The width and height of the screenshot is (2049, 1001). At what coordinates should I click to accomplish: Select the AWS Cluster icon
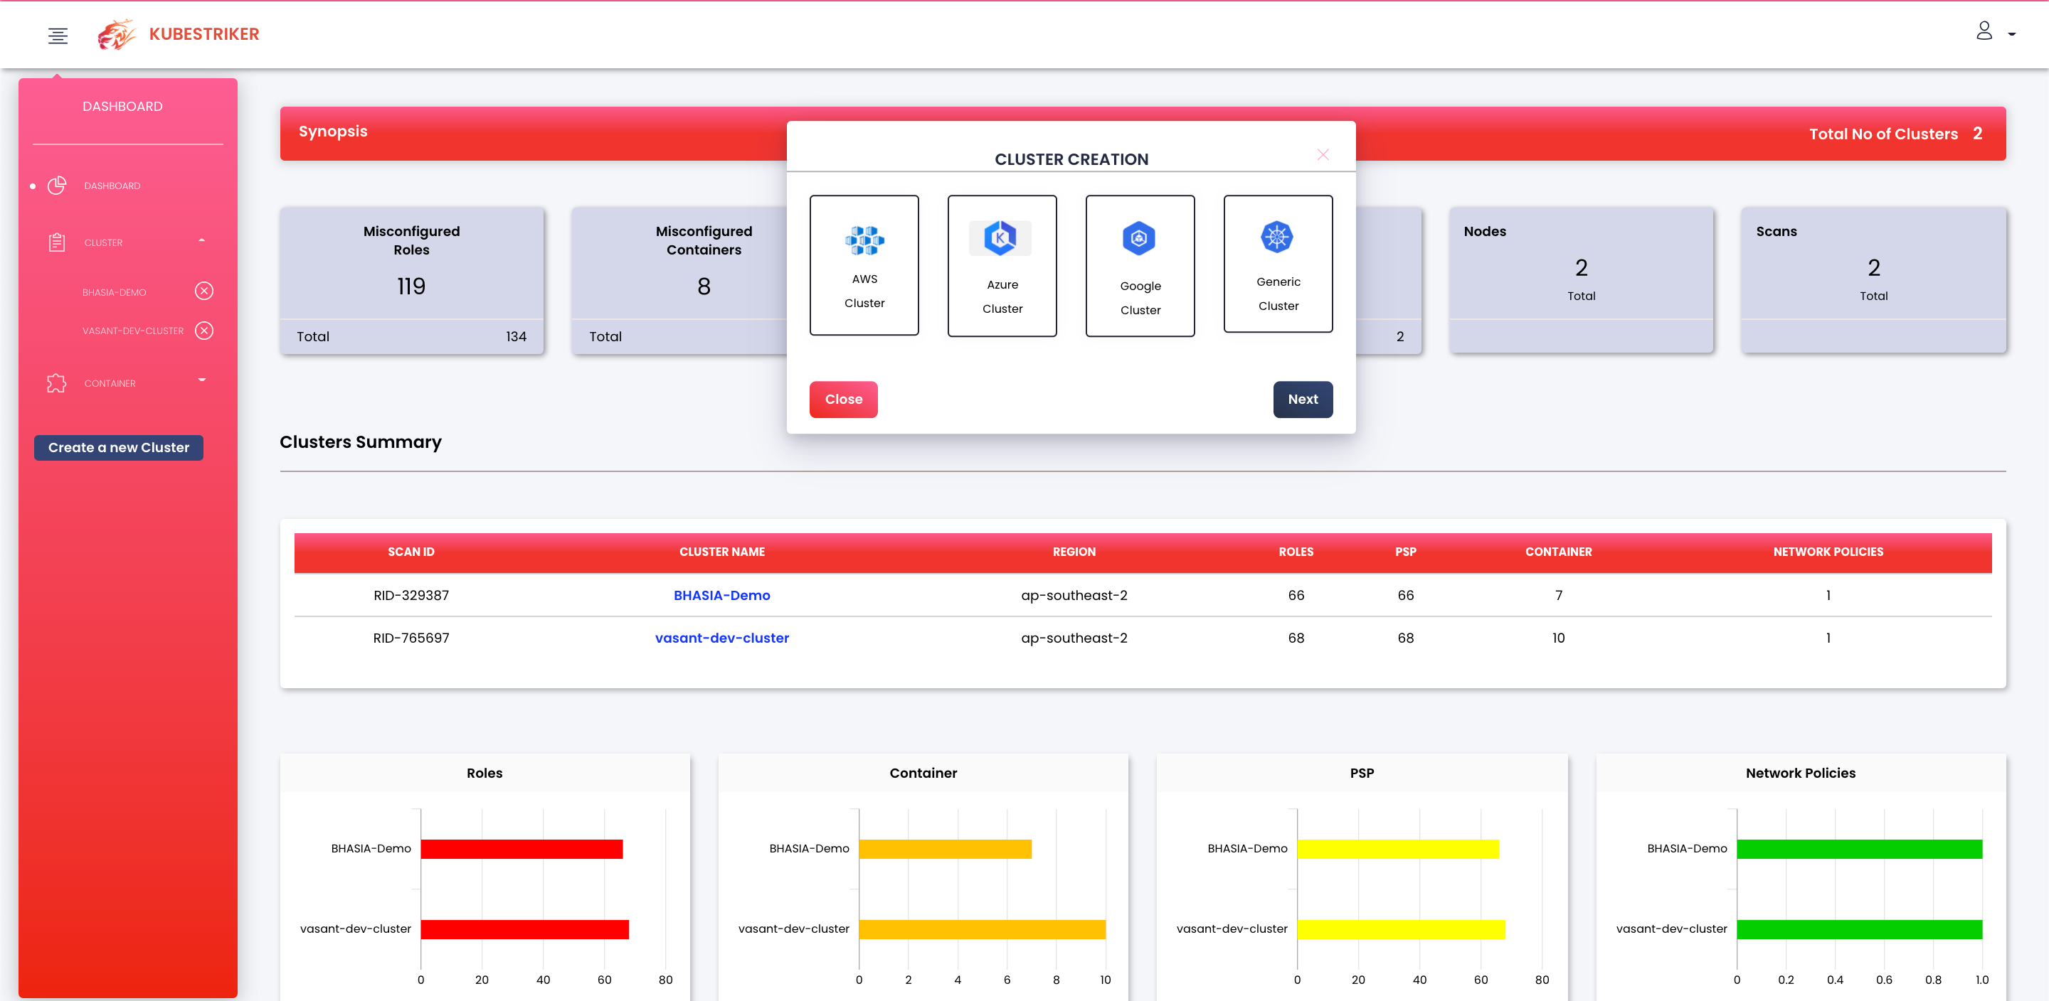point(864,240)
